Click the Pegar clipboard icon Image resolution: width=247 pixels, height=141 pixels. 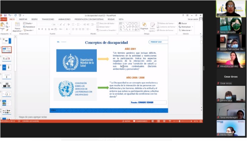(x=2, y=25)
